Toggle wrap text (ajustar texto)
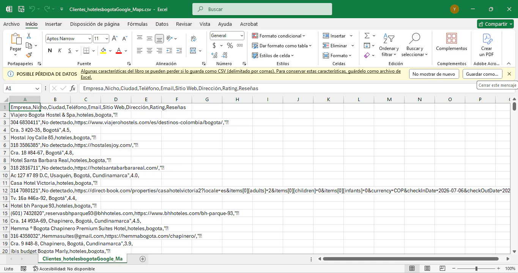 [x=194, y=38]
